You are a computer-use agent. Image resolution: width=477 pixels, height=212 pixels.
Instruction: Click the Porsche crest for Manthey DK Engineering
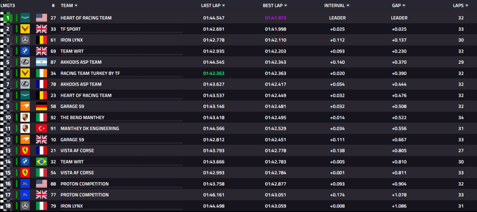coord(25,128)
